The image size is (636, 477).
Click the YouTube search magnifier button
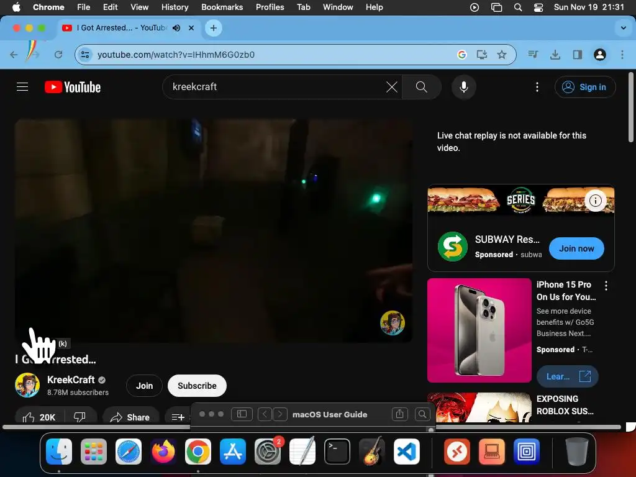(422, 87)
